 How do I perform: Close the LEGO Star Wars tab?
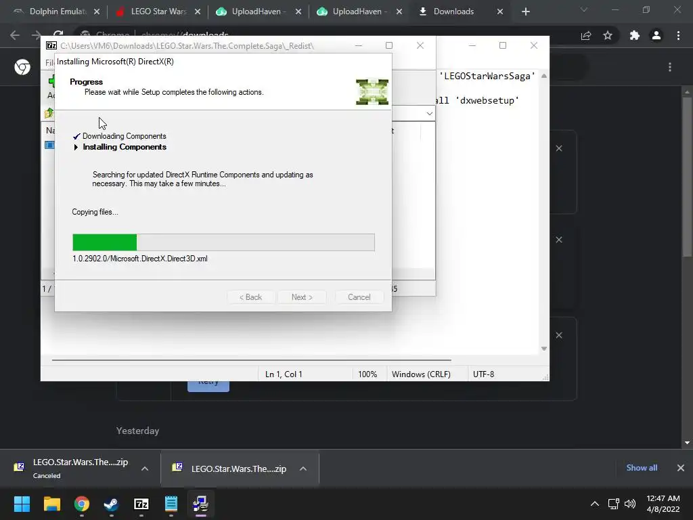(x=198, y=12)
